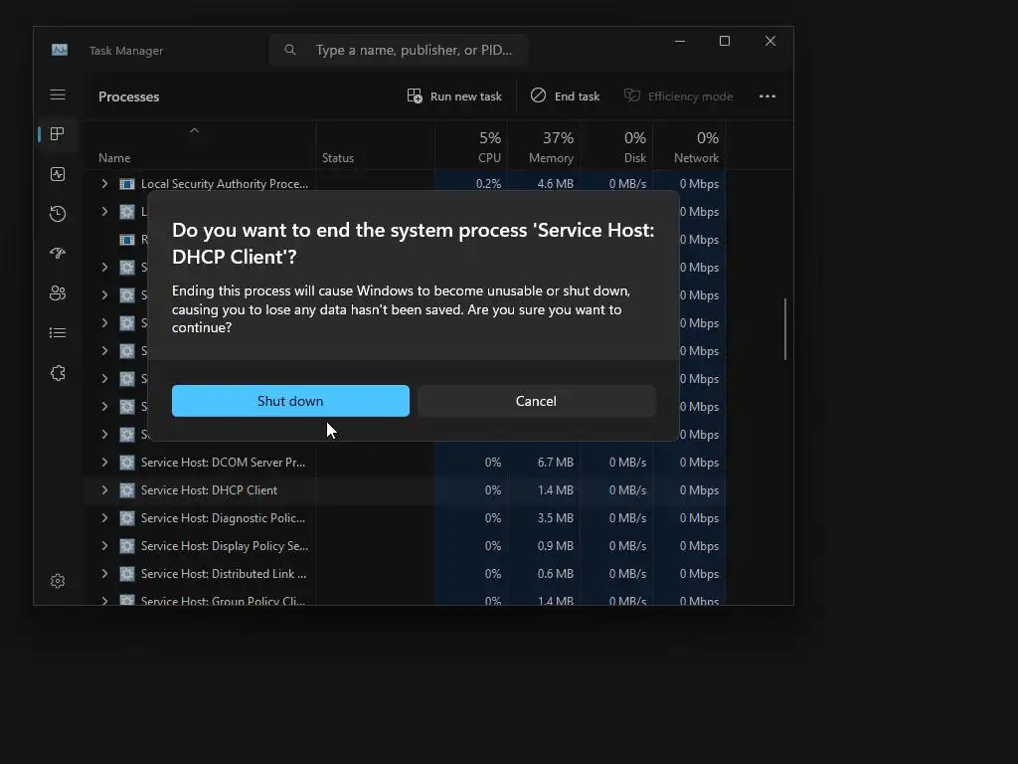This screenshot has height=764, width=1018.
Task: Close the Task Manager window
Action: [770, 41]
